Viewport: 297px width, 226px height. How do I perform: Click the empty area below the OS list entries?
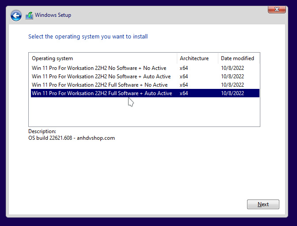tap(144, 113)
